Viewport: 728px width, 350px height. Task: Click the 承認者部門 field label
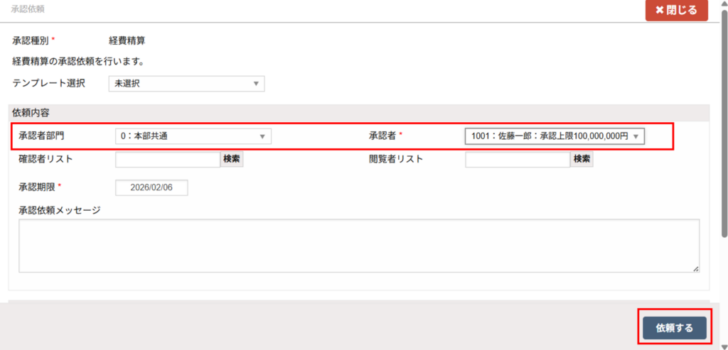coord(45,136)
